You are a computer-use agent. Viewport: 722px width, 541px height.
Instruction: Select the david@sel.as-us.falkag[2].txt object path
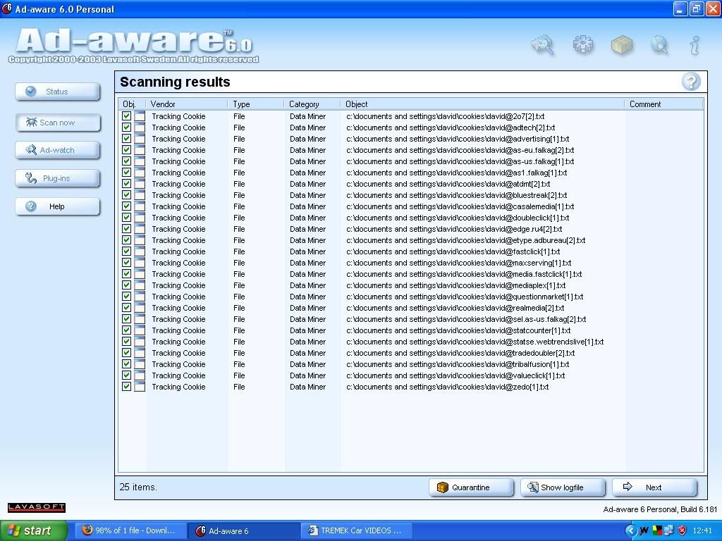click(x=466, y=319)
